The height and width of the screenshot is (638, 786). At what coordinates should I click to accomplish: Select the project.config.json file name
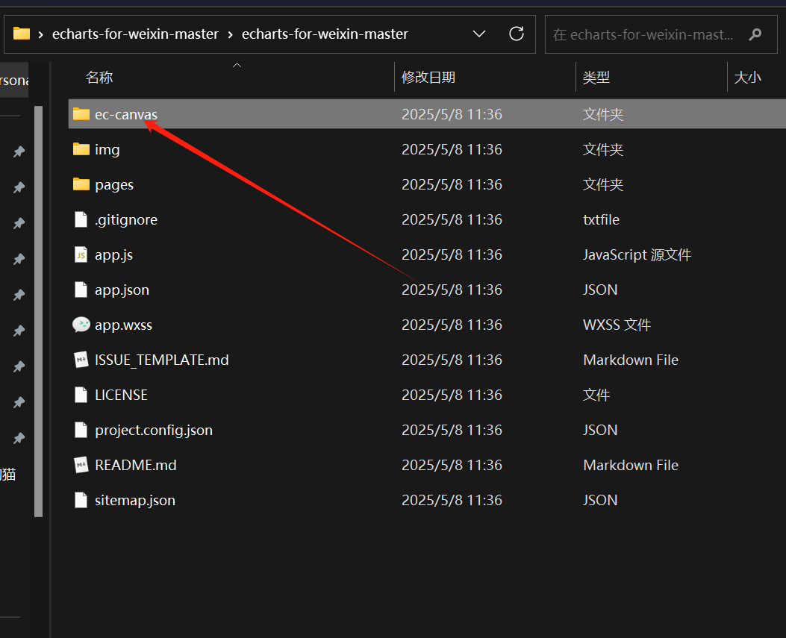pos(153,430)
